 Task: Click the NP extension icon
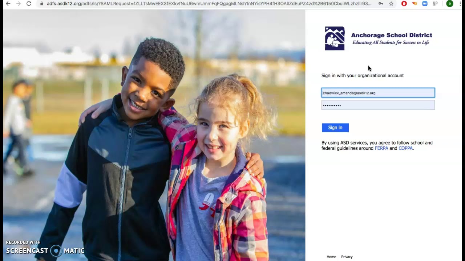[435, 4]
